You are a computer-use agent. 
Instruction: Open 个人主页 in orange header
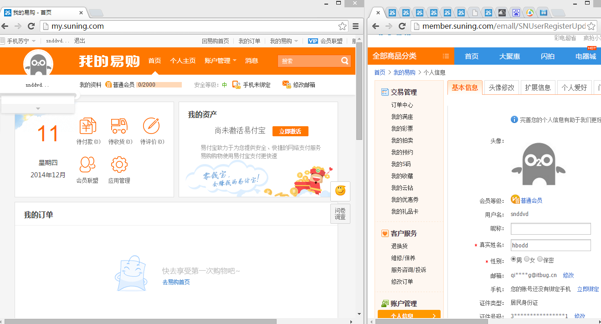[x=183, y=61]
